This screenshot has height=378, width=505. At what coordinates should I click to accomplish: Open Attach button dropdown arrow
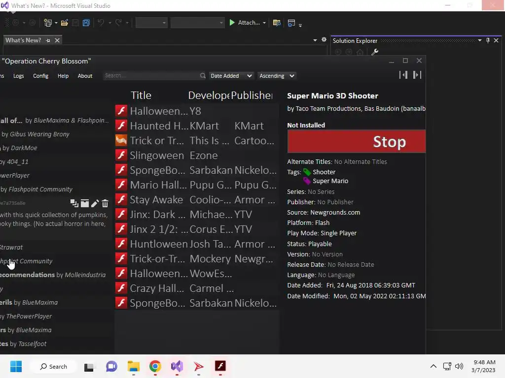click(x=264, y=23)
